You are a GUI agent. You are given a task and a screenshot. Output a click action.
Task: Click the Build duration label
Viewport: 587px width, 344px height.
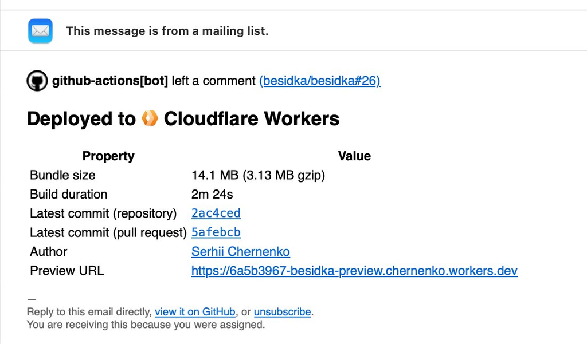(x=69, y=194)
